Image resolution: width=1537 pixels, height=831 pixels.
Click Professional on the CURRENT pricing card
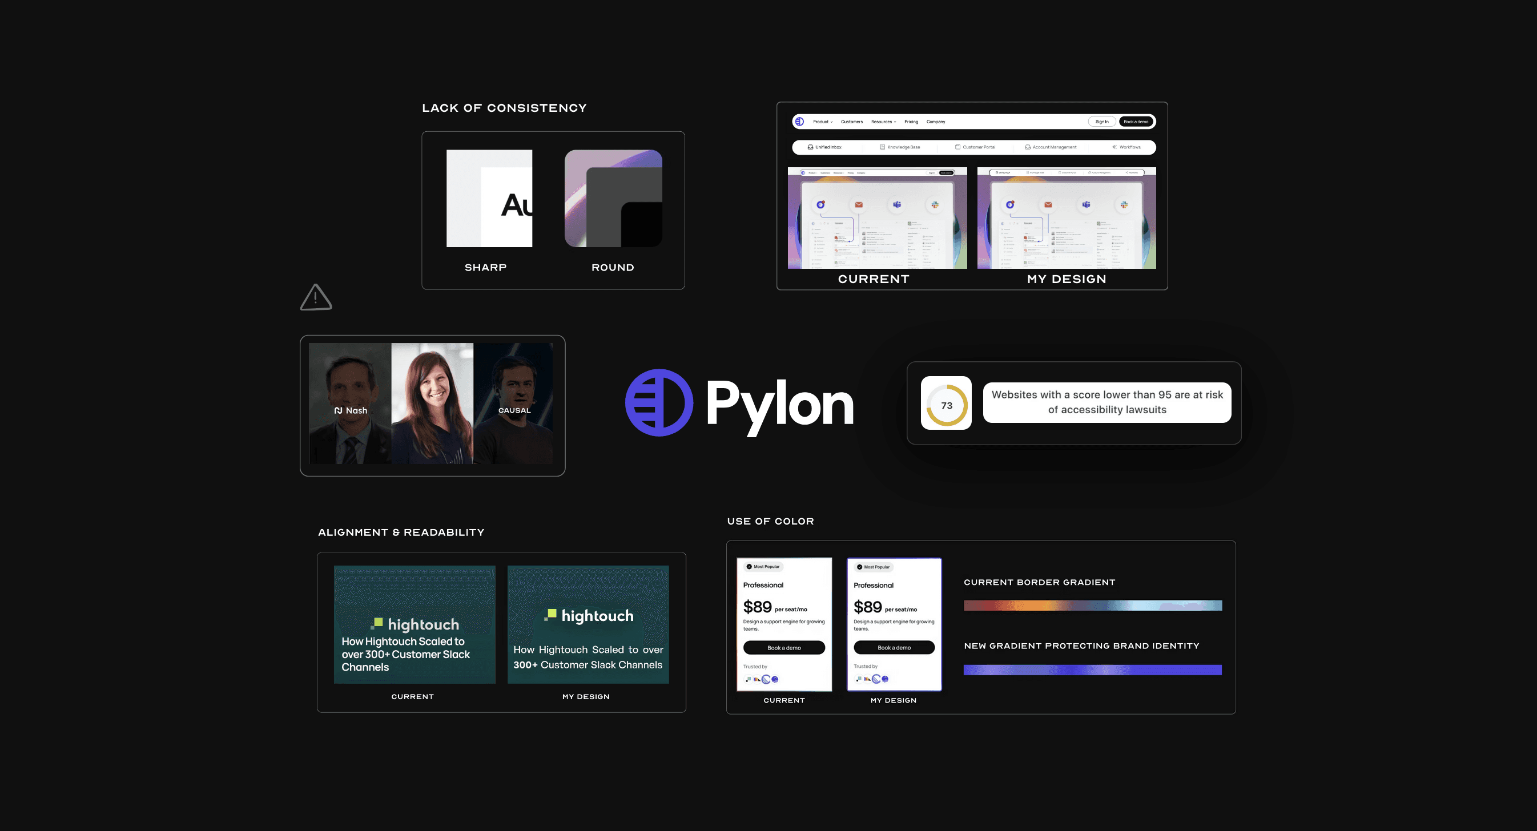point(763,585)
